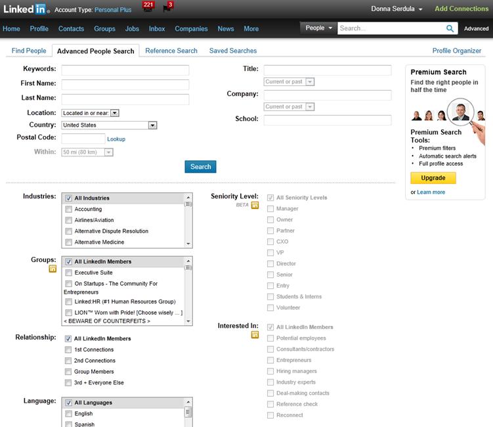Tick the 1st Connections checkbox
Viewport: 493px width, 427px height.
pyautogui.click(x=68, y=349)
